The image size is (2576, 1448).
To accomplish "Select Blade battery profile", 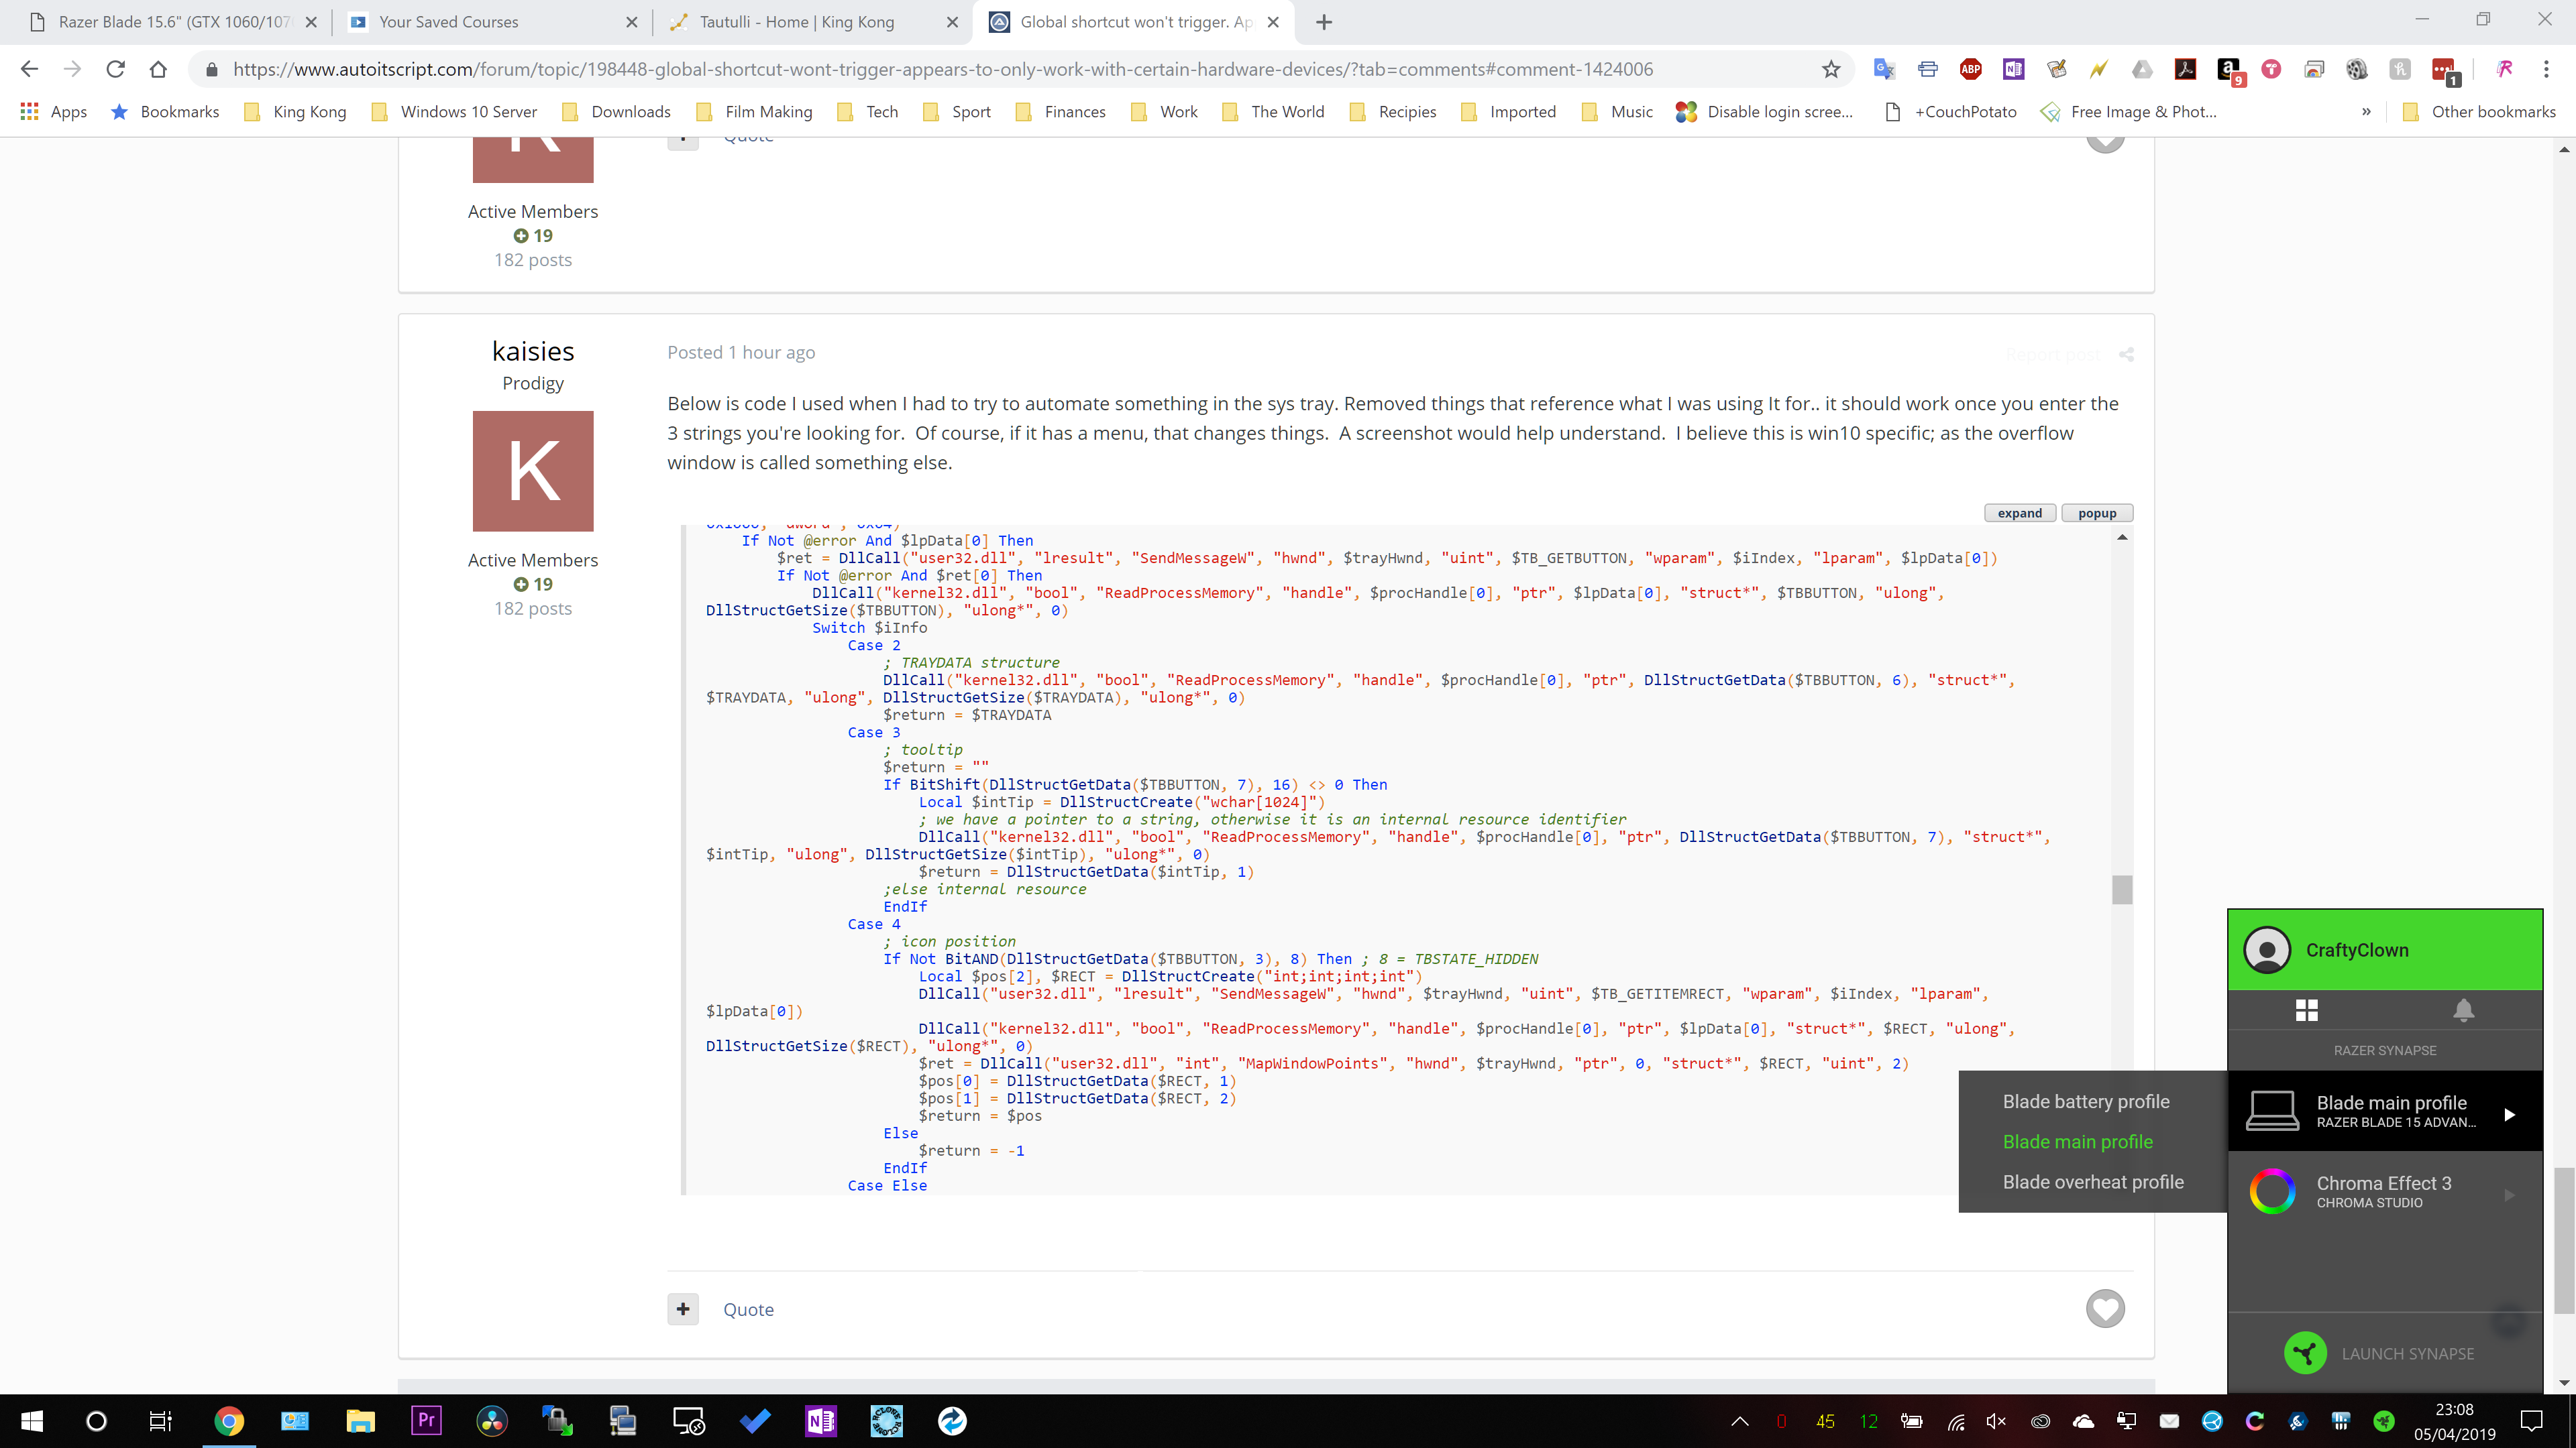I will pos(2086,1101).
